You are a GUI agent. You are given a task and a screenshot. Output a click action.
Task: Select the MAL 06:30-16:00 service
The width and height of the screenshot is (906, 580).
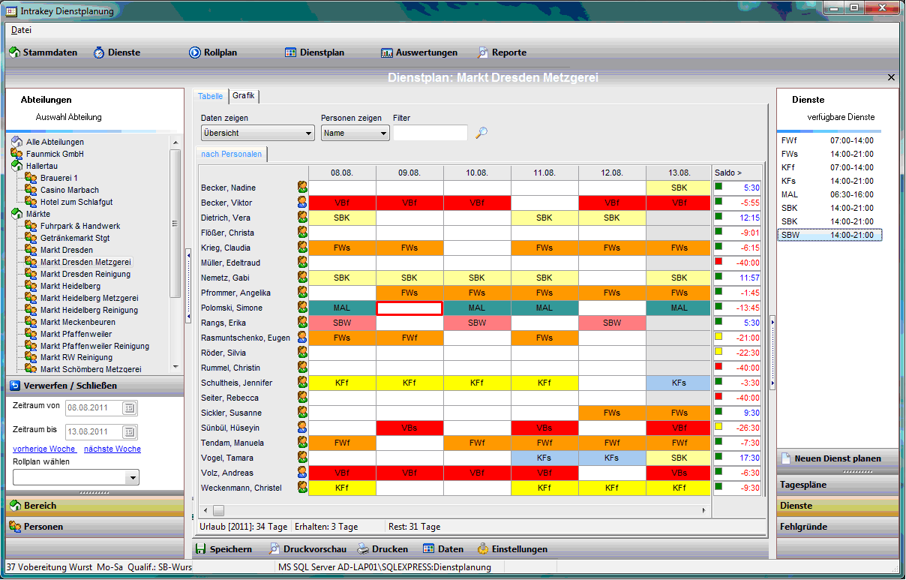pyautogui.click(x=829, y=194)
